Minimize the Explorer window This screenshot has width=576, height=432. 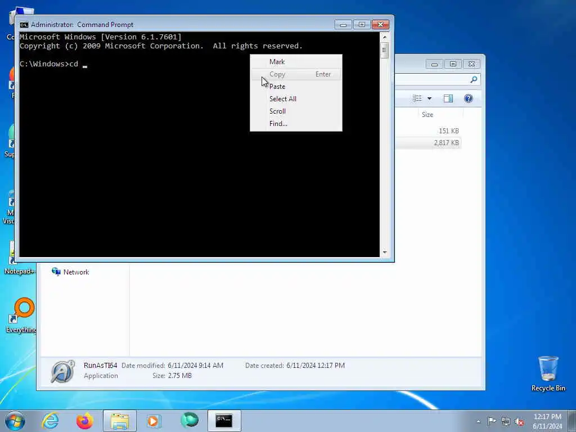pos(434,64)
